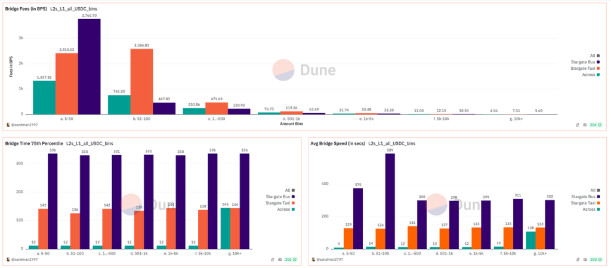This screenshot has width=611, height=268.
Task: Click the 3,765.70 Stargate Bus bar
Action: (89, 66)
